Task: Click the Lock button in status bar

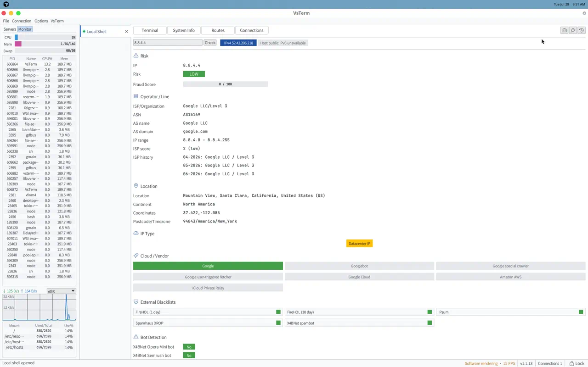Action: (577, 363)
